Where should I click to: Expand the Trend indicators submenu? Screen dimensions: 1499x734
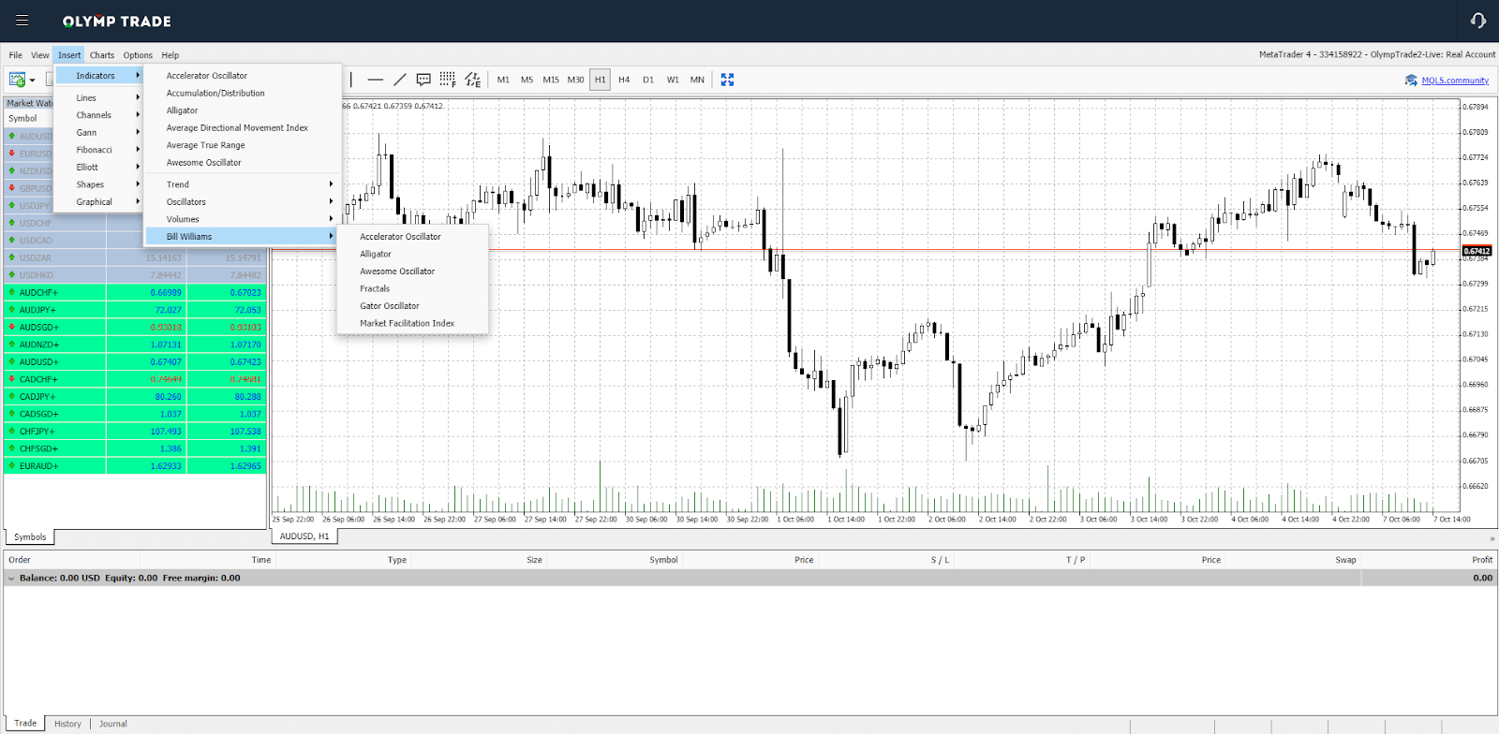tap(242, 184)
